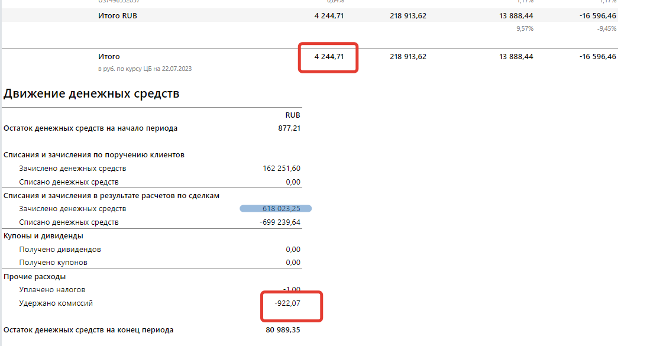Screen dimensions: 650x346
Task: Select title "Списания и зачисления в результате расчетов по сделкам"
Action: pyautogui.click(x=112, y=196)
